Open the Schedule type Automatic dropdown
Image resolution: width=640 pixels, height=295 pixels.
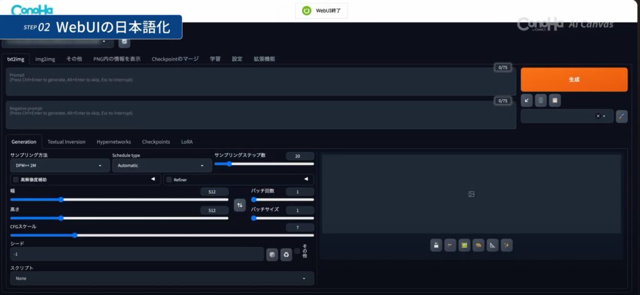pos(162,166)
